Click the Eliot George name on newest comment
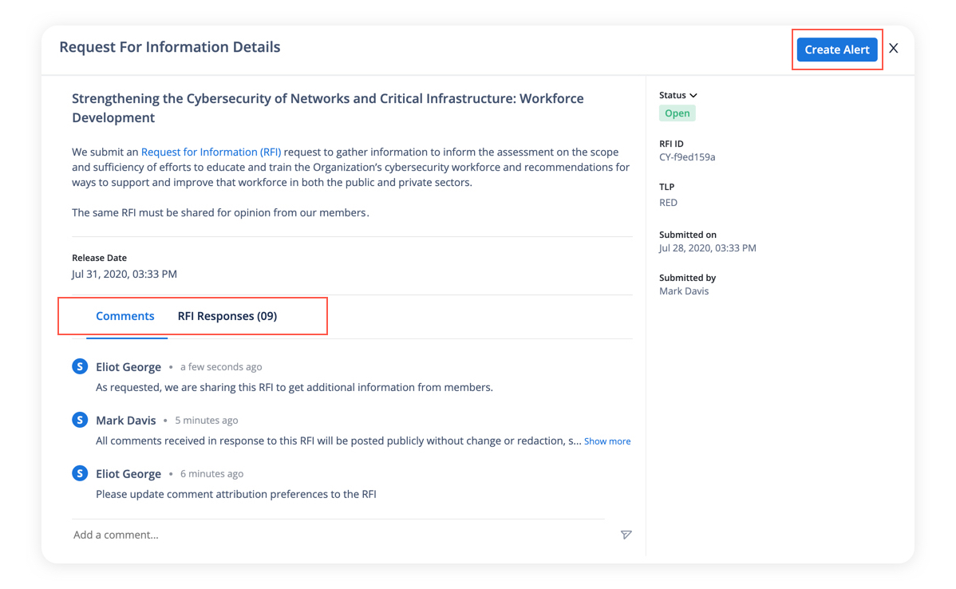 128,367
